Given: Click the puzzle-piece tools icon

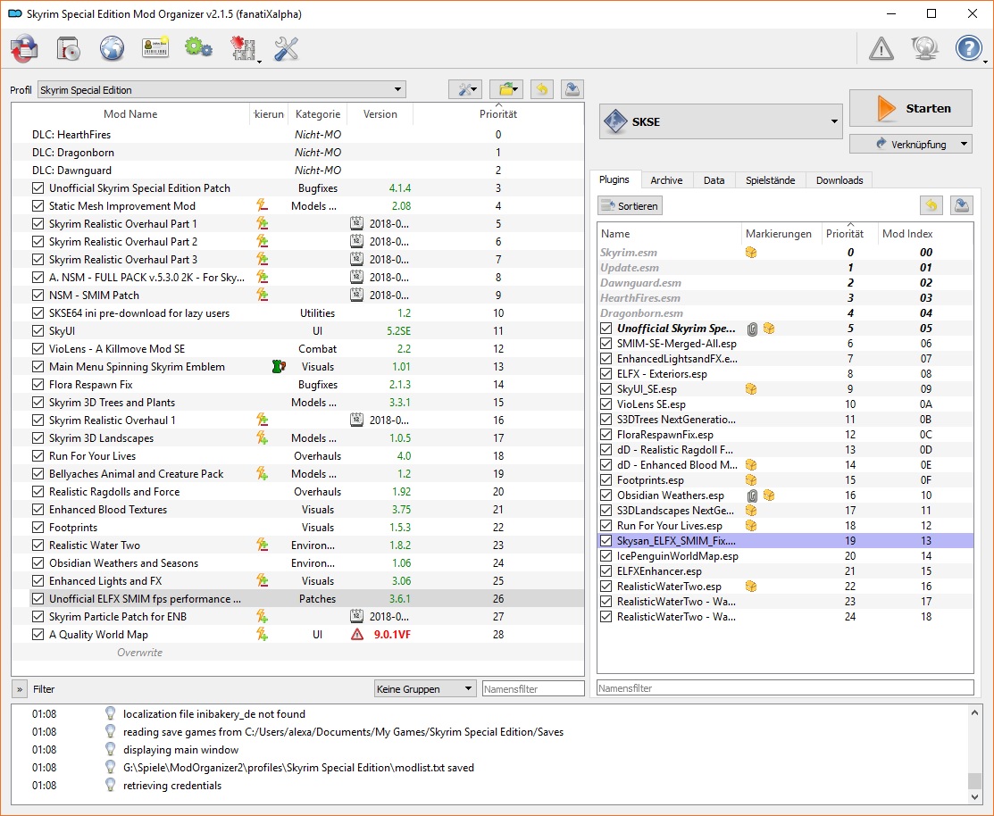Looking at the screenshot, I should tap(244, 49).
